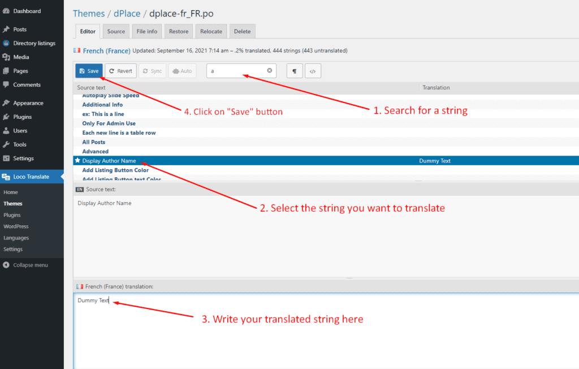Image resolution: width=579 pixels, height=369 pixels.
Task: Open Appearance via its paintbrush icon
Action: pos(6,103)
